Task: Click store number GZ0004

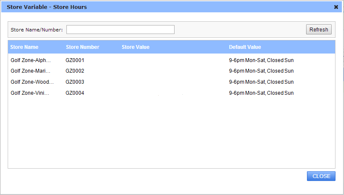Action: coord(75,93)
